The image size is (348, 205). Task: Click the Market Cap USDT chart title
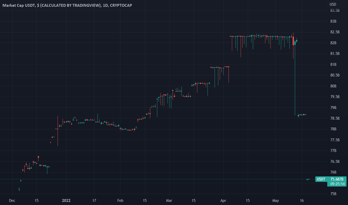[x=67, y=5]
